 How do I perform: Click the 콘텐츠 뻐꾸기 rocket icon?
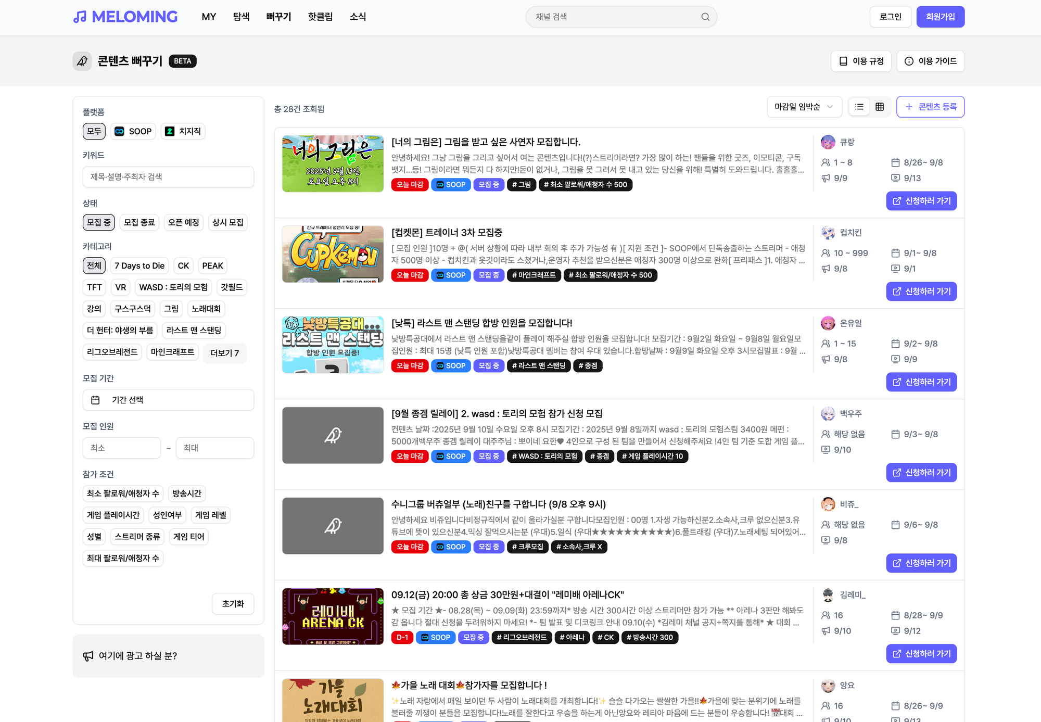(82, 61)
